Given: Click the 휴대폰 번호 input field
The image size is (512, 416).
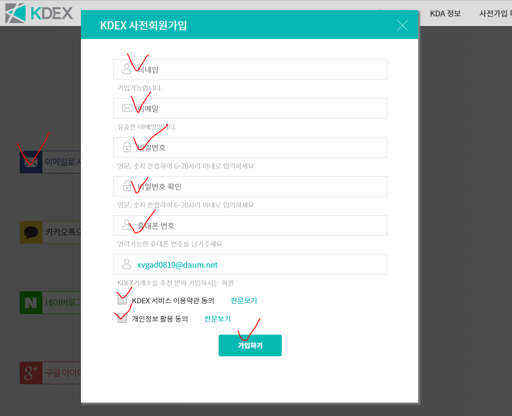Looking at the screenshot, I should tap(260, 225).
